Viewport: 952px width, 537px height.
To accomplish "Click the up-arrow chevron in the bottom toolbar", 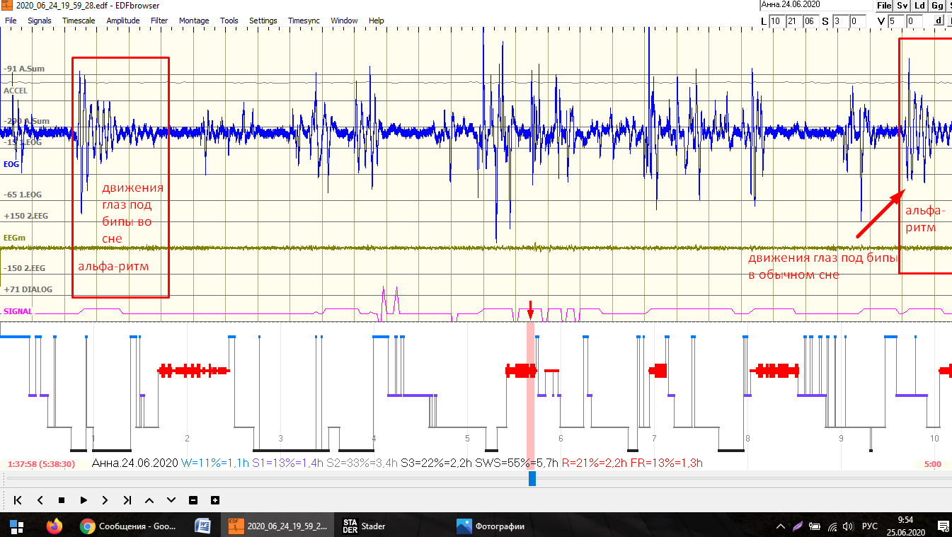I will tap(149, 500).
